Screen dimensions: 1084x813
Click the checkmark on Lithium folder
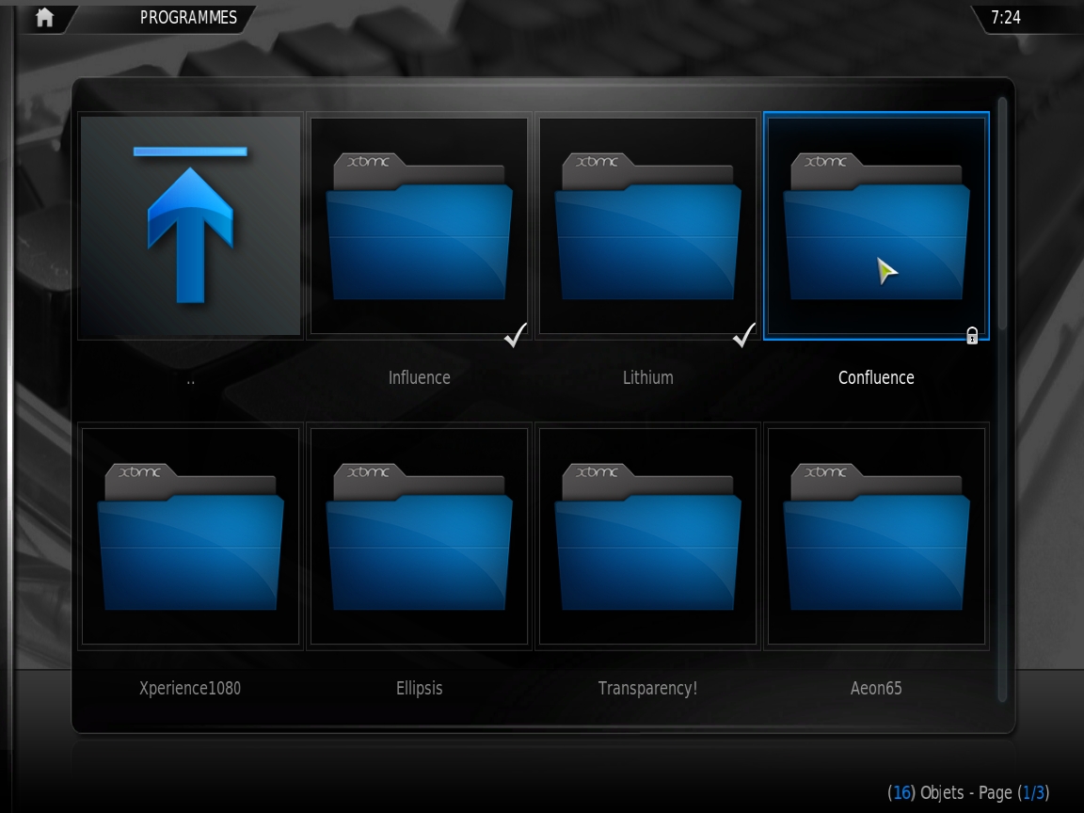[744, 335]
